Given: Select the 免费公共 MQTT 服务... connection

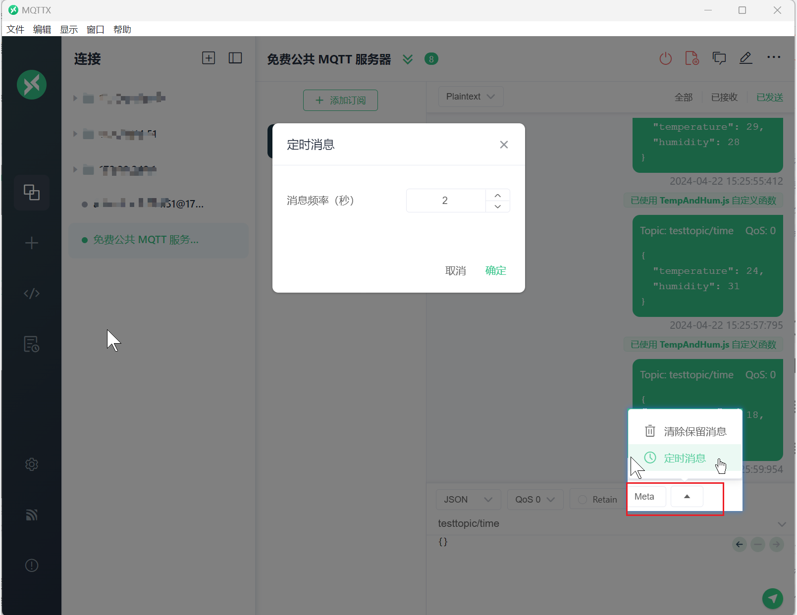Looking at the screenshot, I should [159, 240].
